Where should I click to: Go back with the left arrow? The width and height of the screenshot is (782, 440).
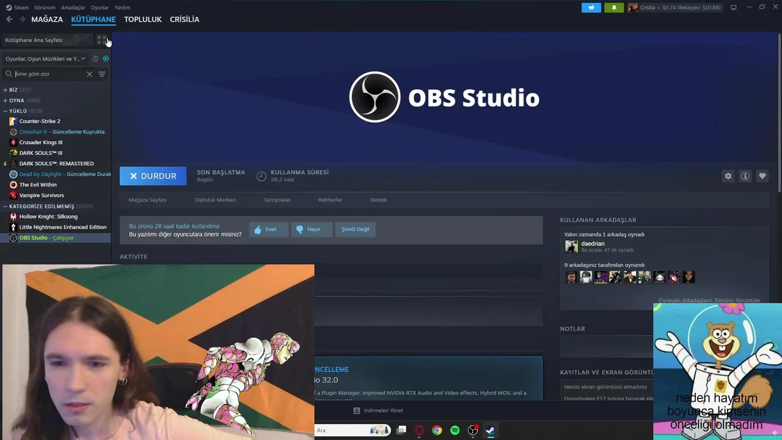(9, 20)
